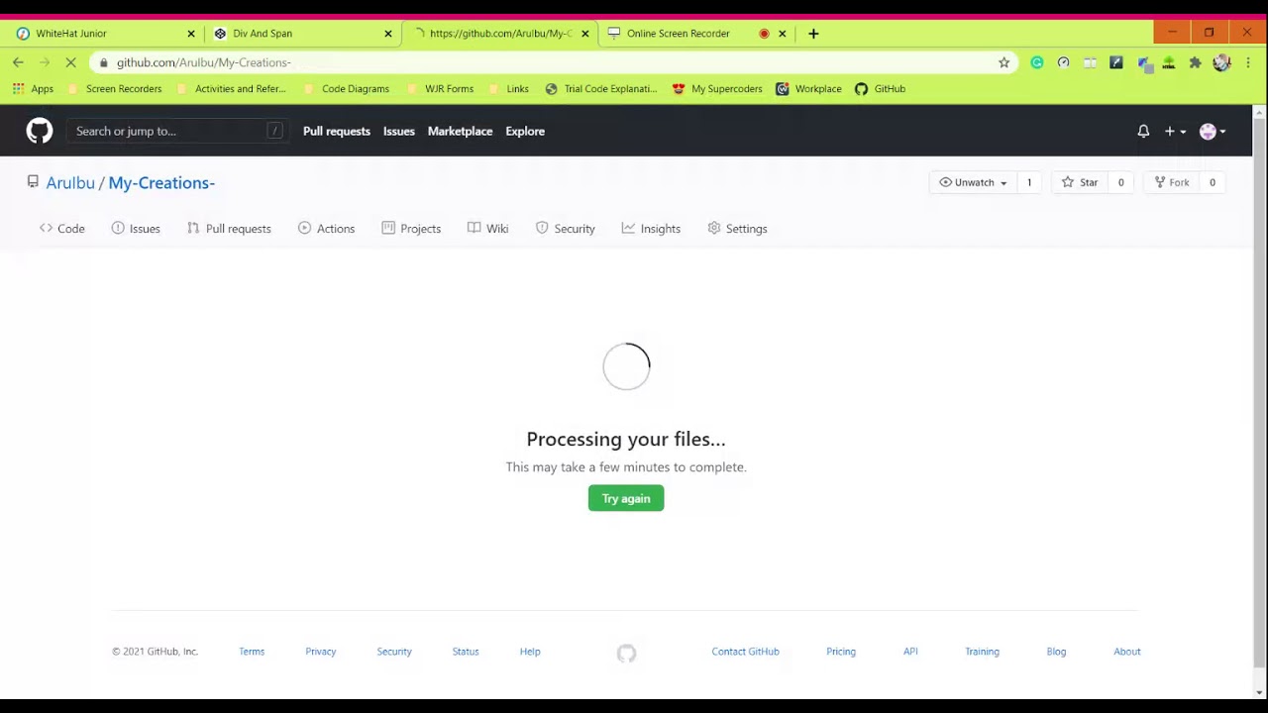Viewport: 1268px width, 713px height.
Task: Open a new browser tab
Action: 813,33
